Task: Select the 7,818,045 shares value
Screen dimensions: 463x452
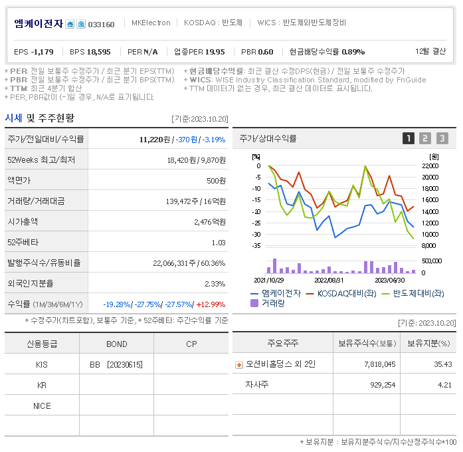Action: click(380, 364)
